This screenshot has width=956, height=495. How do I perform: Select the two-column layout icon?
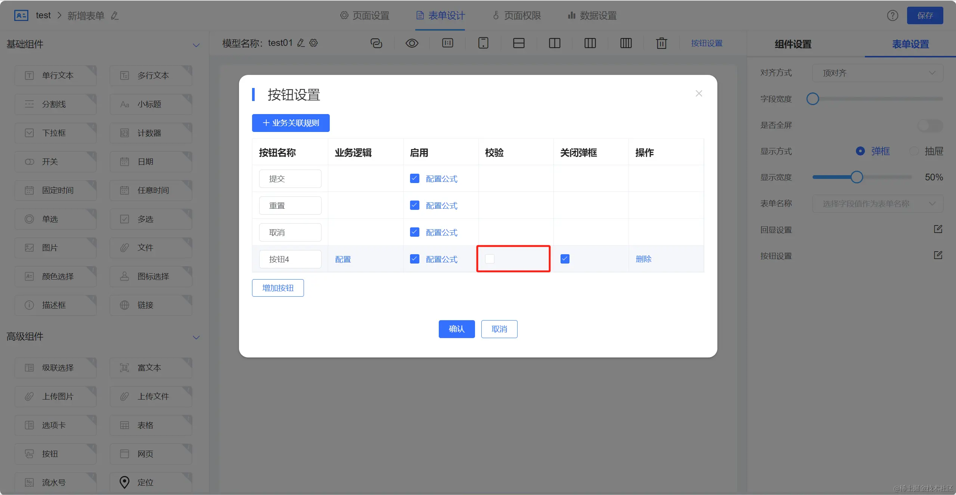[555, 43]
